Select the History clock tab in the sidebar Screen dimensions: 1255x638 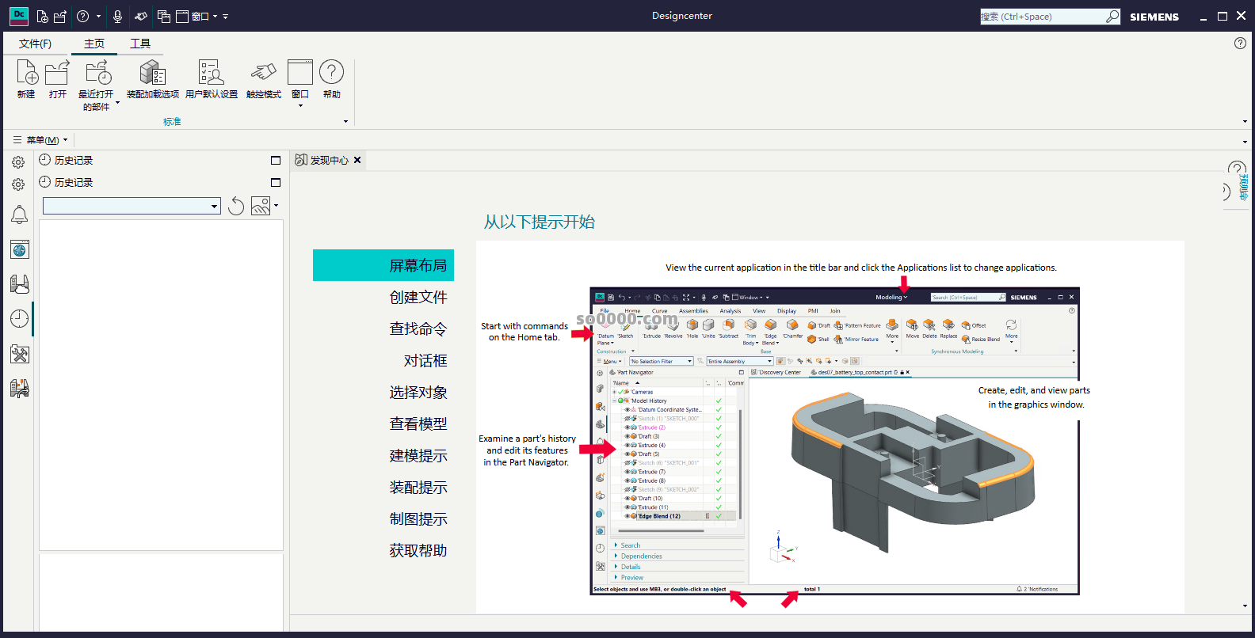pyautogui.click(x=19, y=318)
